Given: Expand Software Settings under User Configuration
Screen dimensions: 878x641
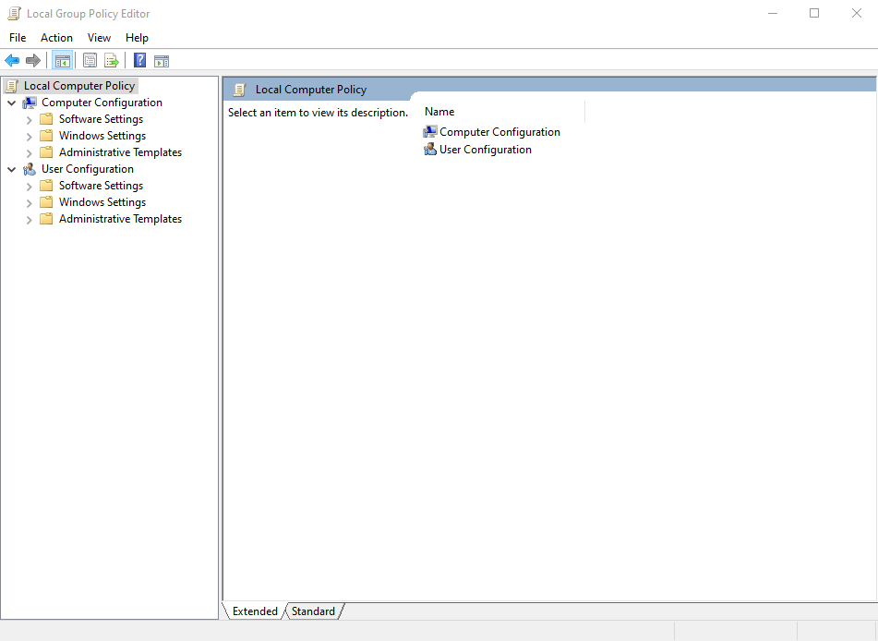Looking at the screenshot, I should coord(30,187).
